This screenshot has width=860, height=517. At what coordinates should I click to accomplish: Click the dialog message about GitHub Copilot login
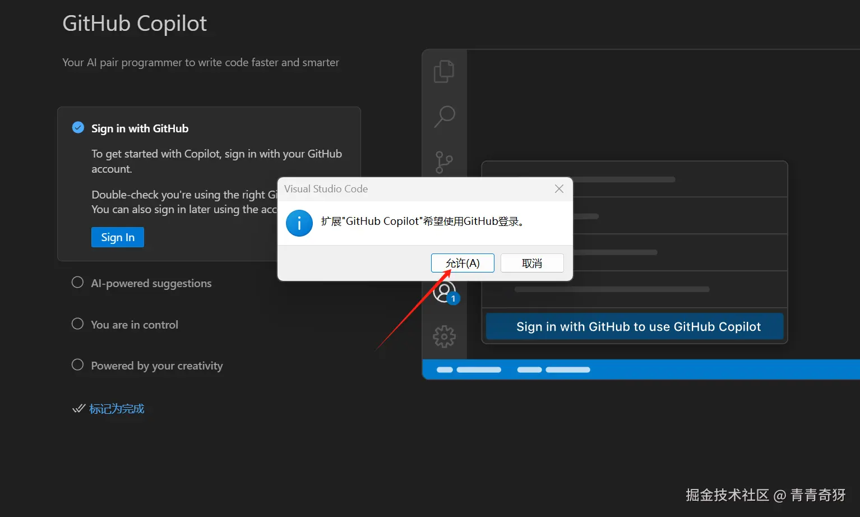[423, 221]
